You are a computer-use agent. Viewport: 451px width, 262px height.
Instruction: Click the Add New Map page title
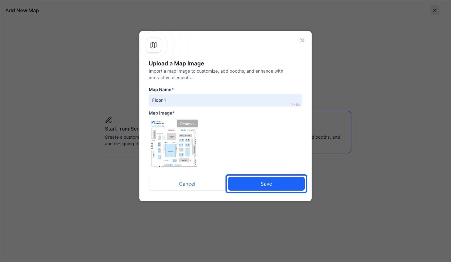pyautogui.click(x=22, y=10)
